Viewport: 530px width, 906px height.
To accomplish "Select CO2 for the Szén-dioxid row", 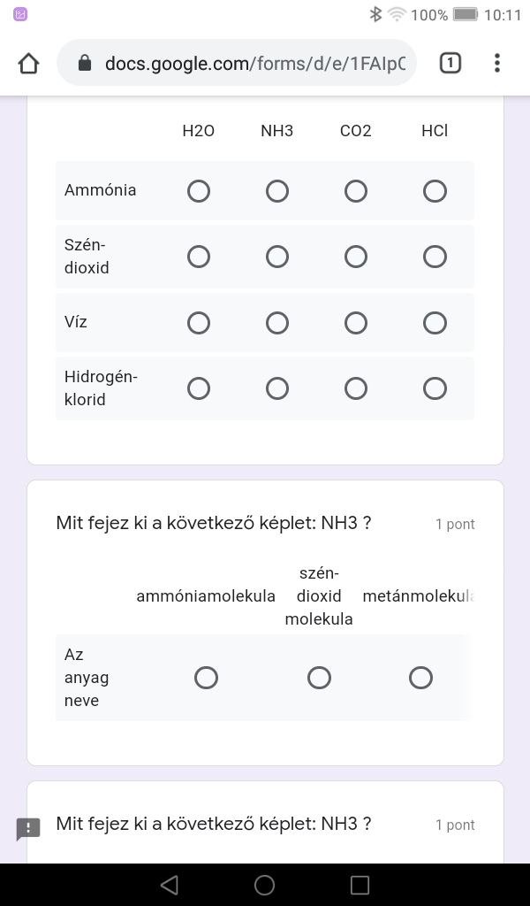I will coord(356,257).
